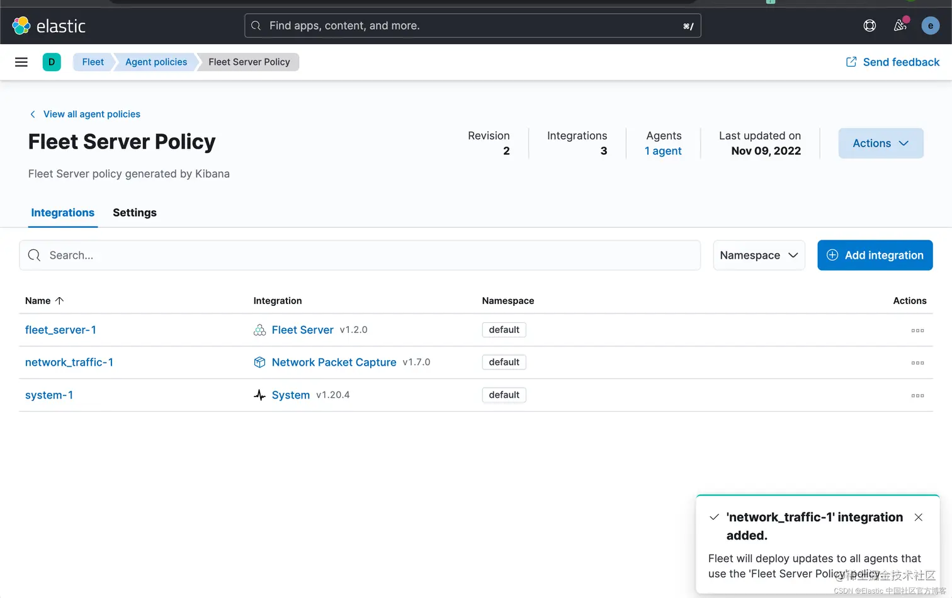The image size is (952, 598).
Task: Click the Elastic logo
Action: [48, 26]
